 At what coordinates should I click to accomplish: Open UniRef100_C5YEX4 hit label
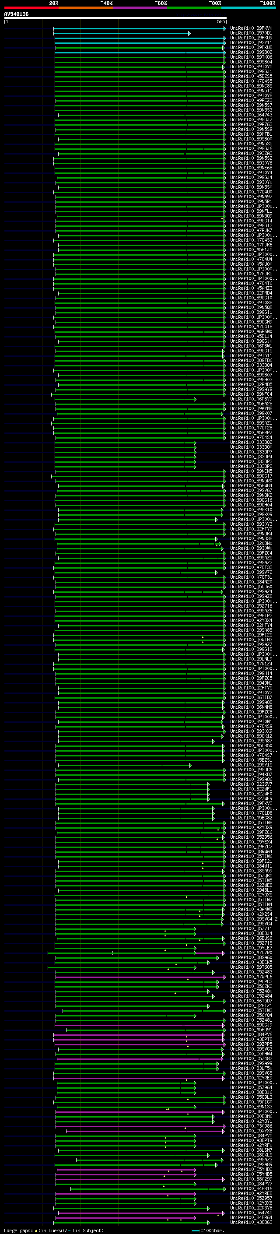pyautogui.click(x=251, y=842)
